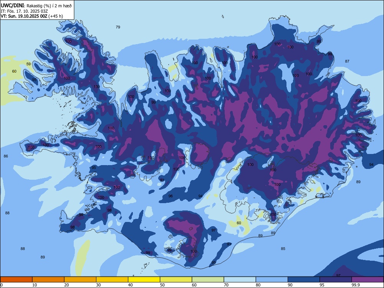384x288 pixels.
Task: Click the legend tick label '90'
Action: [290, 285]
